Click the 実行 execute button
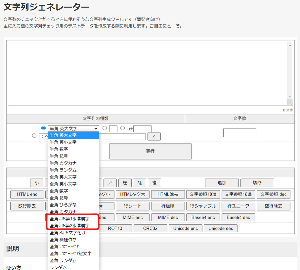 [150, 152]
